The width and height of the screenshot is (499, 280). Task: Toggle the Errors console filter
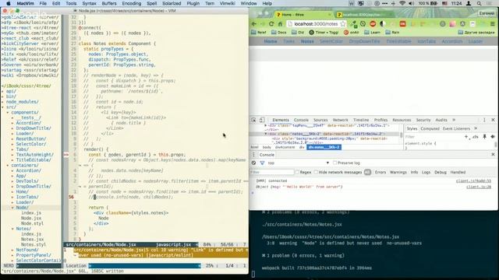380,172
